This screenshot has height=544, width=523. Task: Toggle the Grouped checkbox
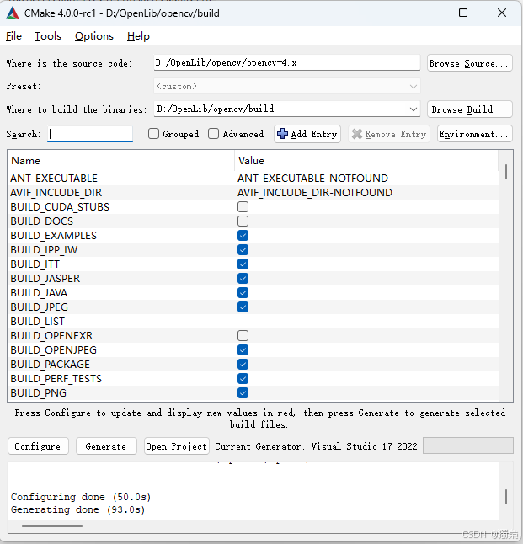tap(154, 134)
